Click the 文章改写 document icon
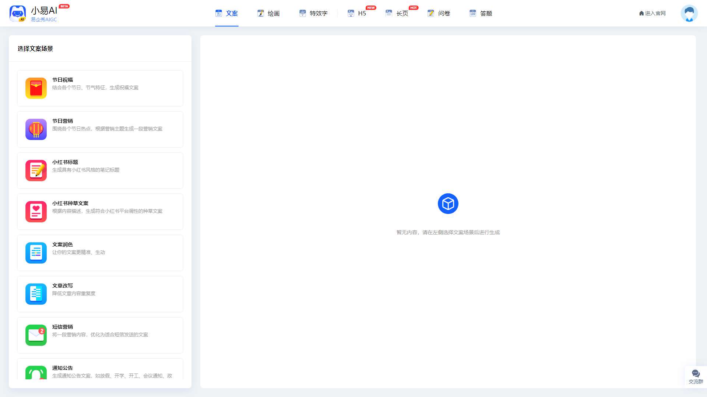 36,294
